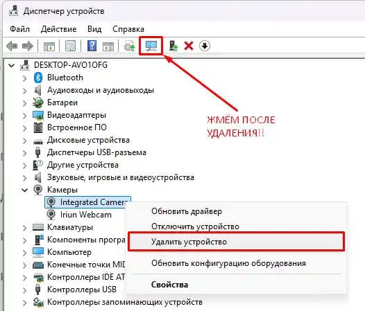
Task: Click the Back arrow toolbar icon
Action: 12,46
